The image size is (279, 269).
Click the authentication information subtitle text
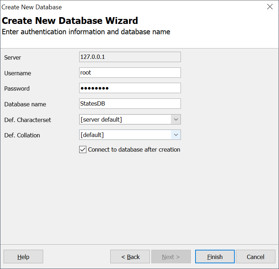pyautogui.click(x=86, y=32)
